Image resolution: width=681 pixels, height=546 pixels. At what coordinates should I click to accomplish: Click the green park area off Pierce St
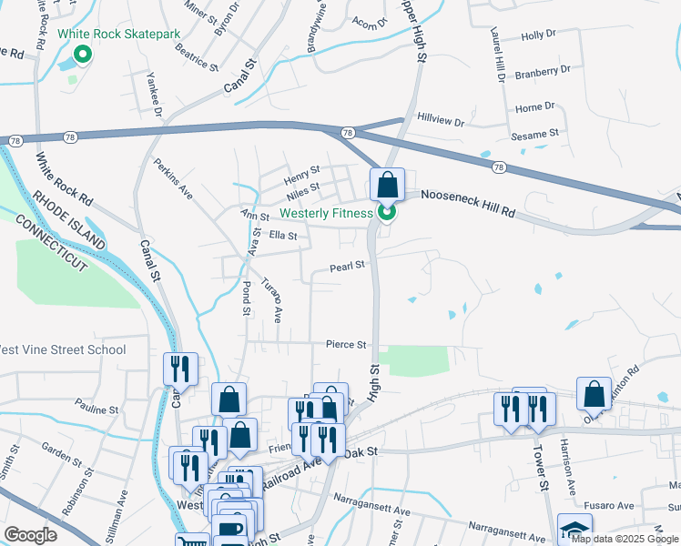click(x=413, y=360)
